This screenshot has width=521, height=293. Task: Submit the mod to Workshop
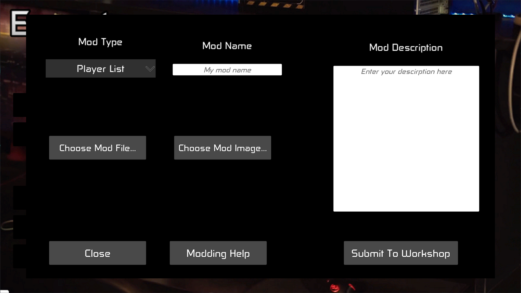click(401, 253)
